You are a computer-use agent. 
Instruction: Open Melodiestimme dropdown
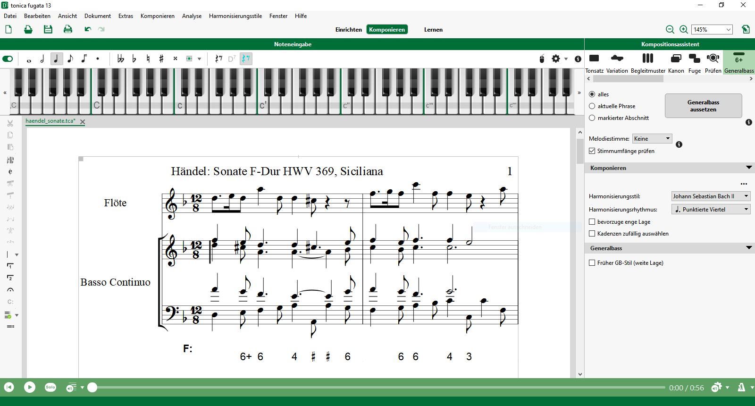pyautogui.click(x=652, y=138)
